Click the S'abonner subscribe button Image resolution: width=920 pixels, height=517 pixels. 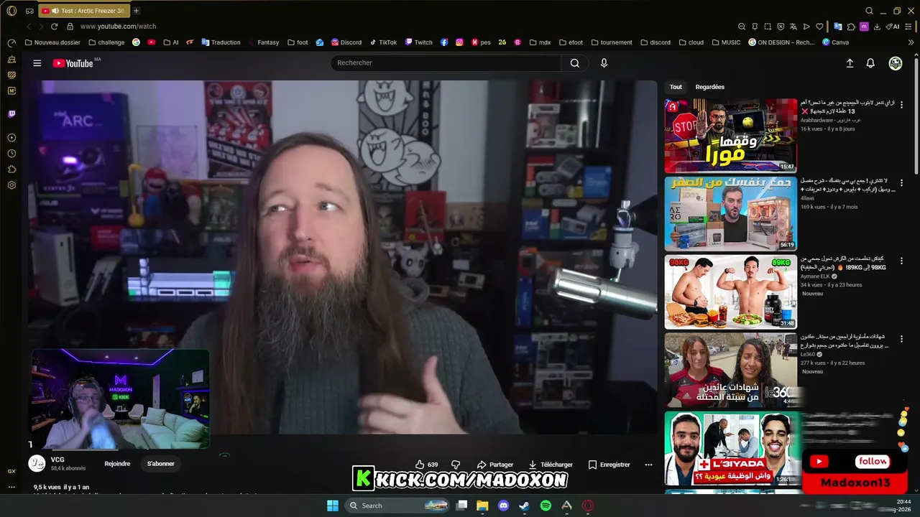161,464
